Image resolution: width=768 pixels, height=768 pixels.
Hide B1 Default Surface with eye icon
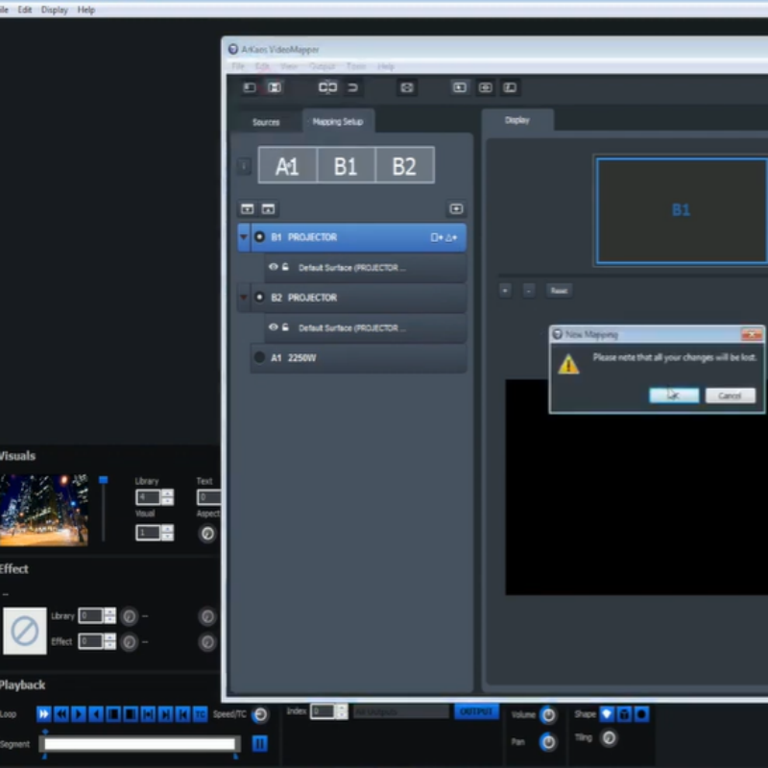274,268
